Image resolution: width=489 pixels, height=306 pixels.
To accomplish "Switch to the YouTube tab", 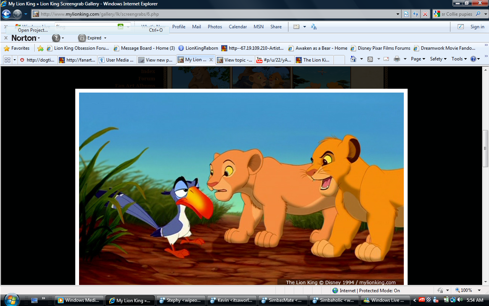I will [274, 60].
